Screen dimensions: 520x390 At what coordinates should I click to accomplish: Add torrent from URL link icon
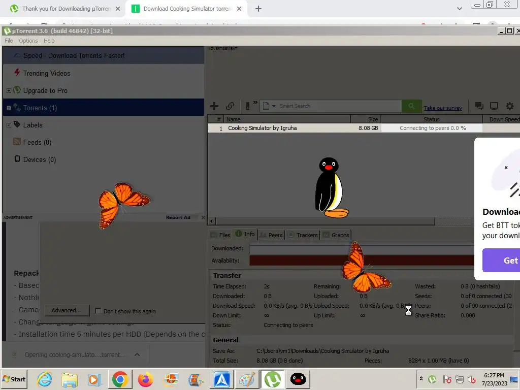(x=230, y=106)
